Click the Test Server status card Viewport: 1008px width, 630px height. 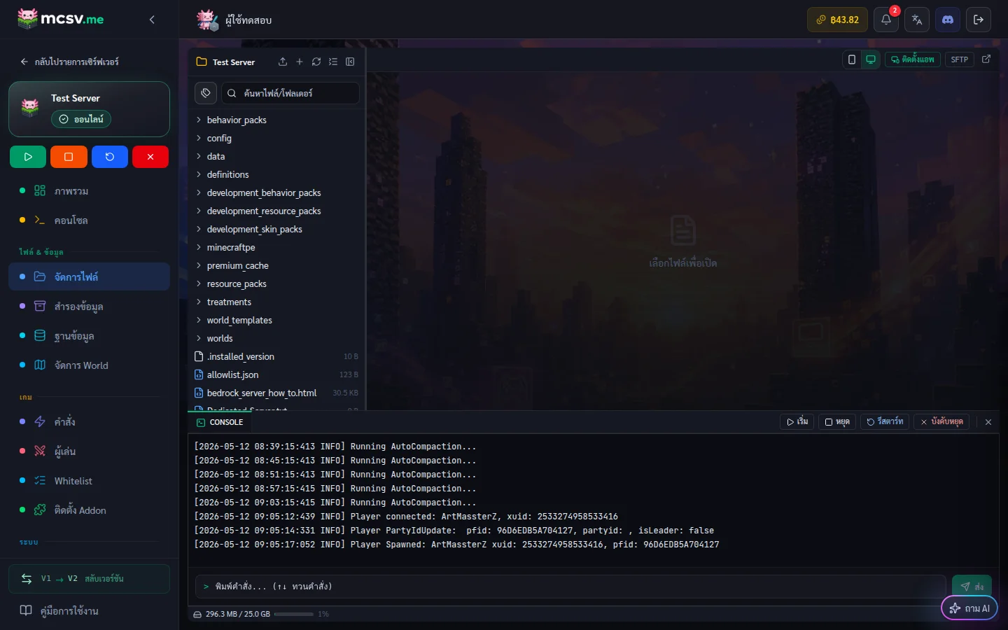(x=89, y=109)
